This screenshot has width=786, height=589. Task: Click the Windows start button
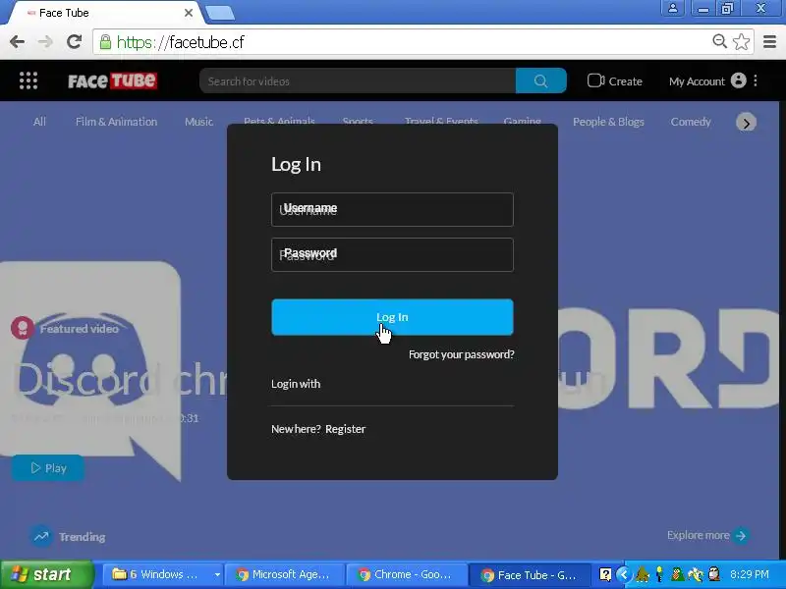[x=46, y=574]
